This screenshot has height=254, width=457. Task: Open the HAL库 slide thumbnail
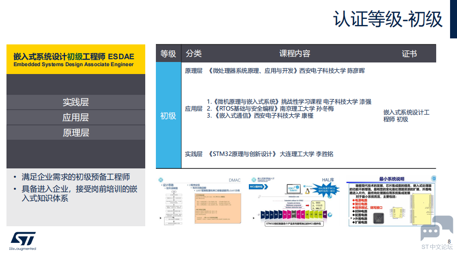tap(294, 201)
